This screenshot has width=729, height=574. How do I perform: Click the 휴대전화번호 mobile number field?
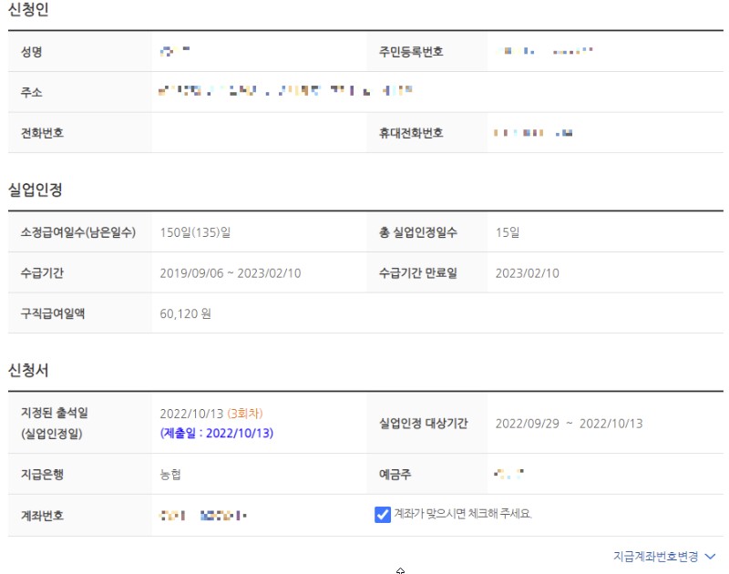tap(527, 132)
